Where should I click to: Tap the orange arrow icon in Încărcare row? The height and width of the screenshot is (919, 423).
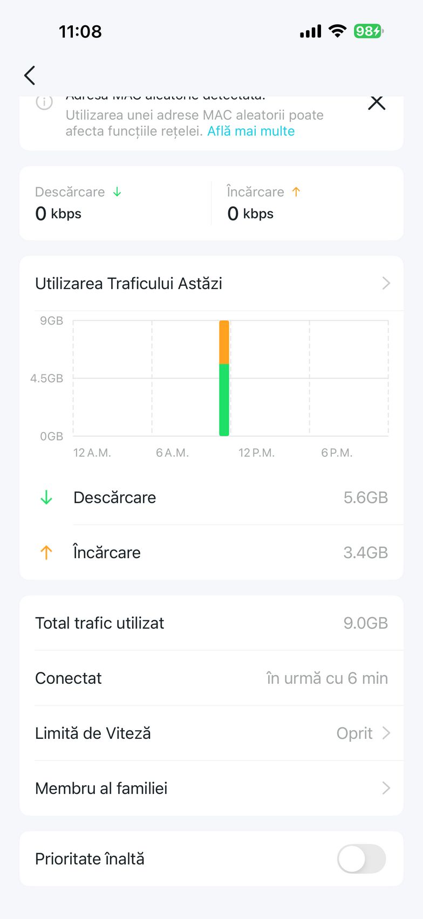pyautogui.click(x=46, y=552)
